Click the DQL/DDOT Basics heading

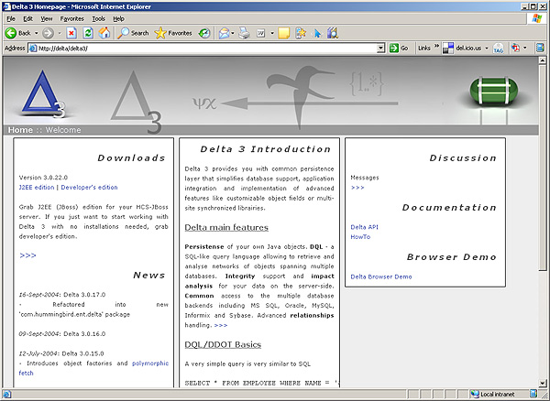(223, 344)
